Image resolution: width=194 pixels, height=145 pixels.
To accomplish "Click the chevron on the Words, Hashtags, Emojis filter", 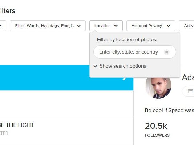I will pyautogui.click(x=79, y=26).
